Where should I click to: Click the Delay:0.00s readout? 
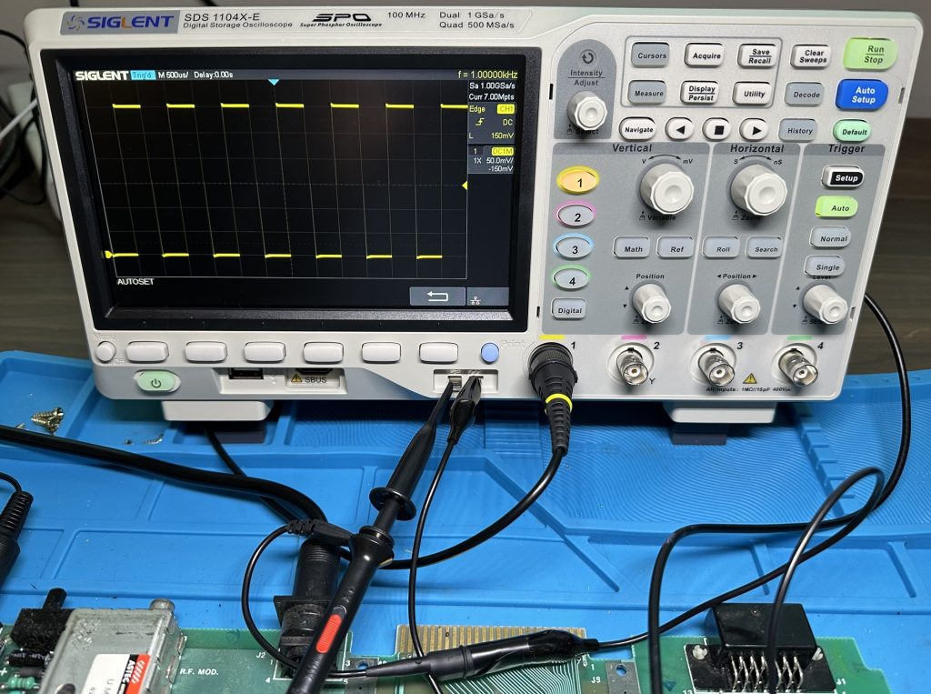pos(213,75)
